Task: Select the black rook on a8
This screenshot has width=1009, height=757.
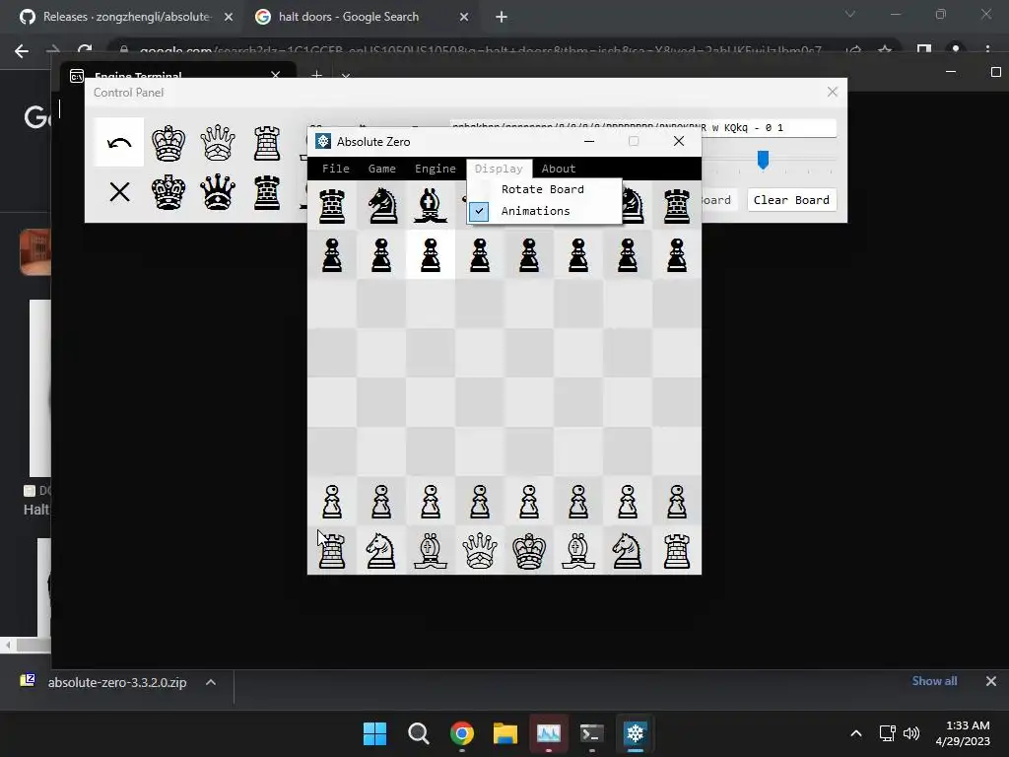Action: pyautogui.click(x=332, y=206)
